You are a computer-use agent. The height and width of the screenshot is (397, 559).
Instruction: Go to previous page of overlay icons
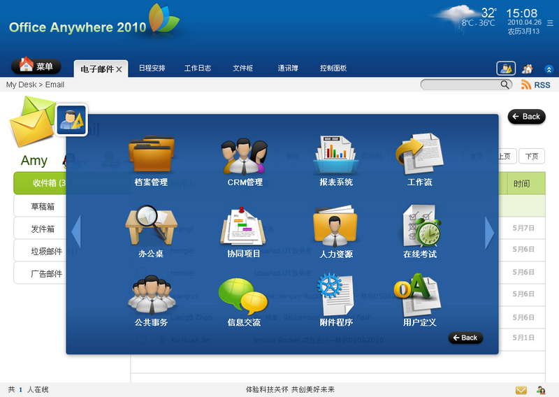point(76,232)
